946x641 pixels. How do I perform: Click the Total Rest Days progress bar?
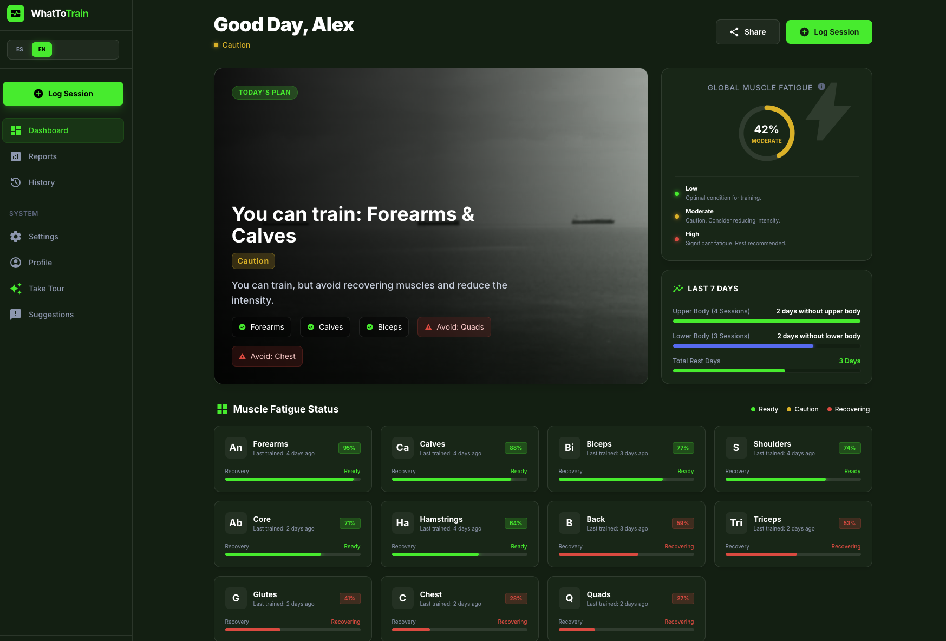766,371
